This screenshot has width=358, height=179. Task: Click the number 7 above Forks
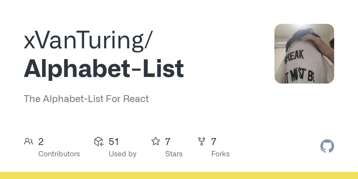(x=214, y=141)
